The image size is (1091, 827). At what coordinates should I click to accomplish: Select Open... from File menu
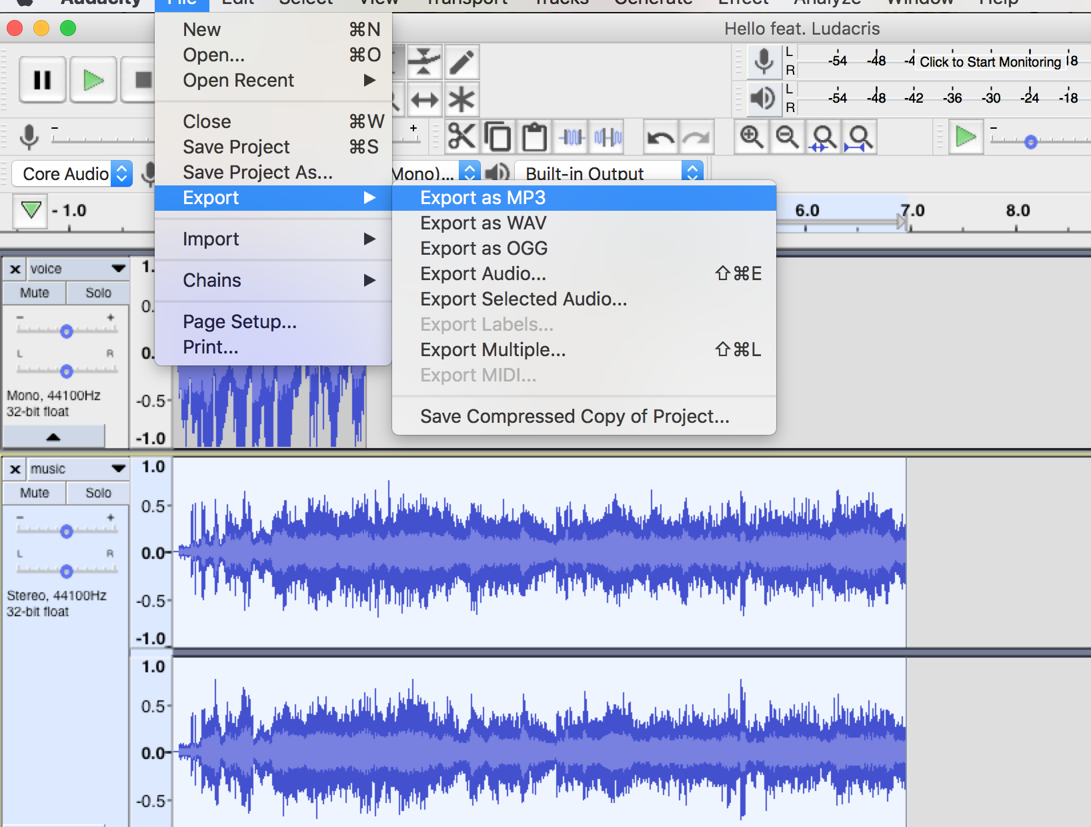[273, 55]
